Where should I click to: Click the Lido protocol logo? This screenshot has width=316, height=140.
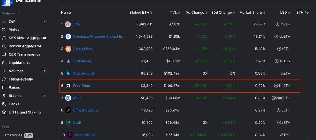(68, 24)
